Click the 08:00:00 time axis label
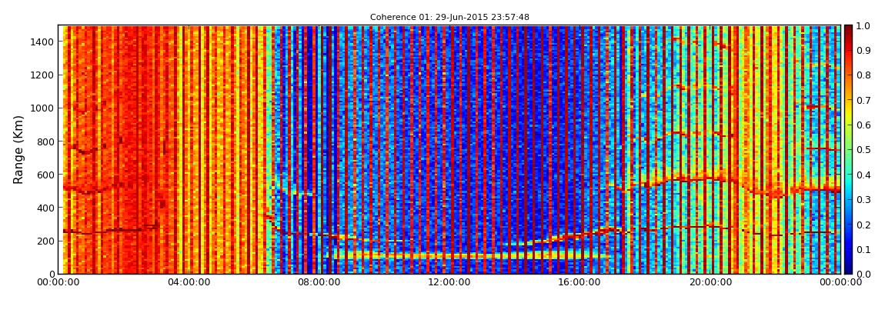 [319, 282]
